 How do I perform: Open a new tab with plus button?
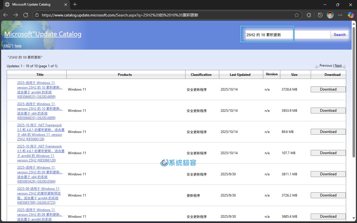(x=75, y=4)
